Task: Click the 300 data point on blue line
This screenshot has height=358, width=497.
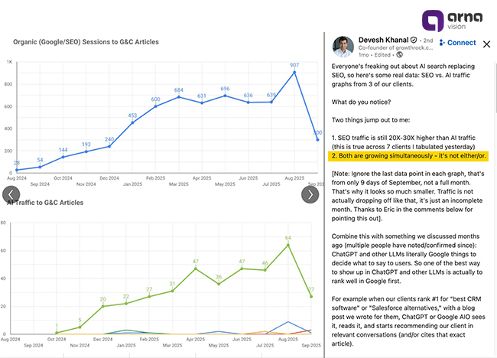Action: pos(317,139)
